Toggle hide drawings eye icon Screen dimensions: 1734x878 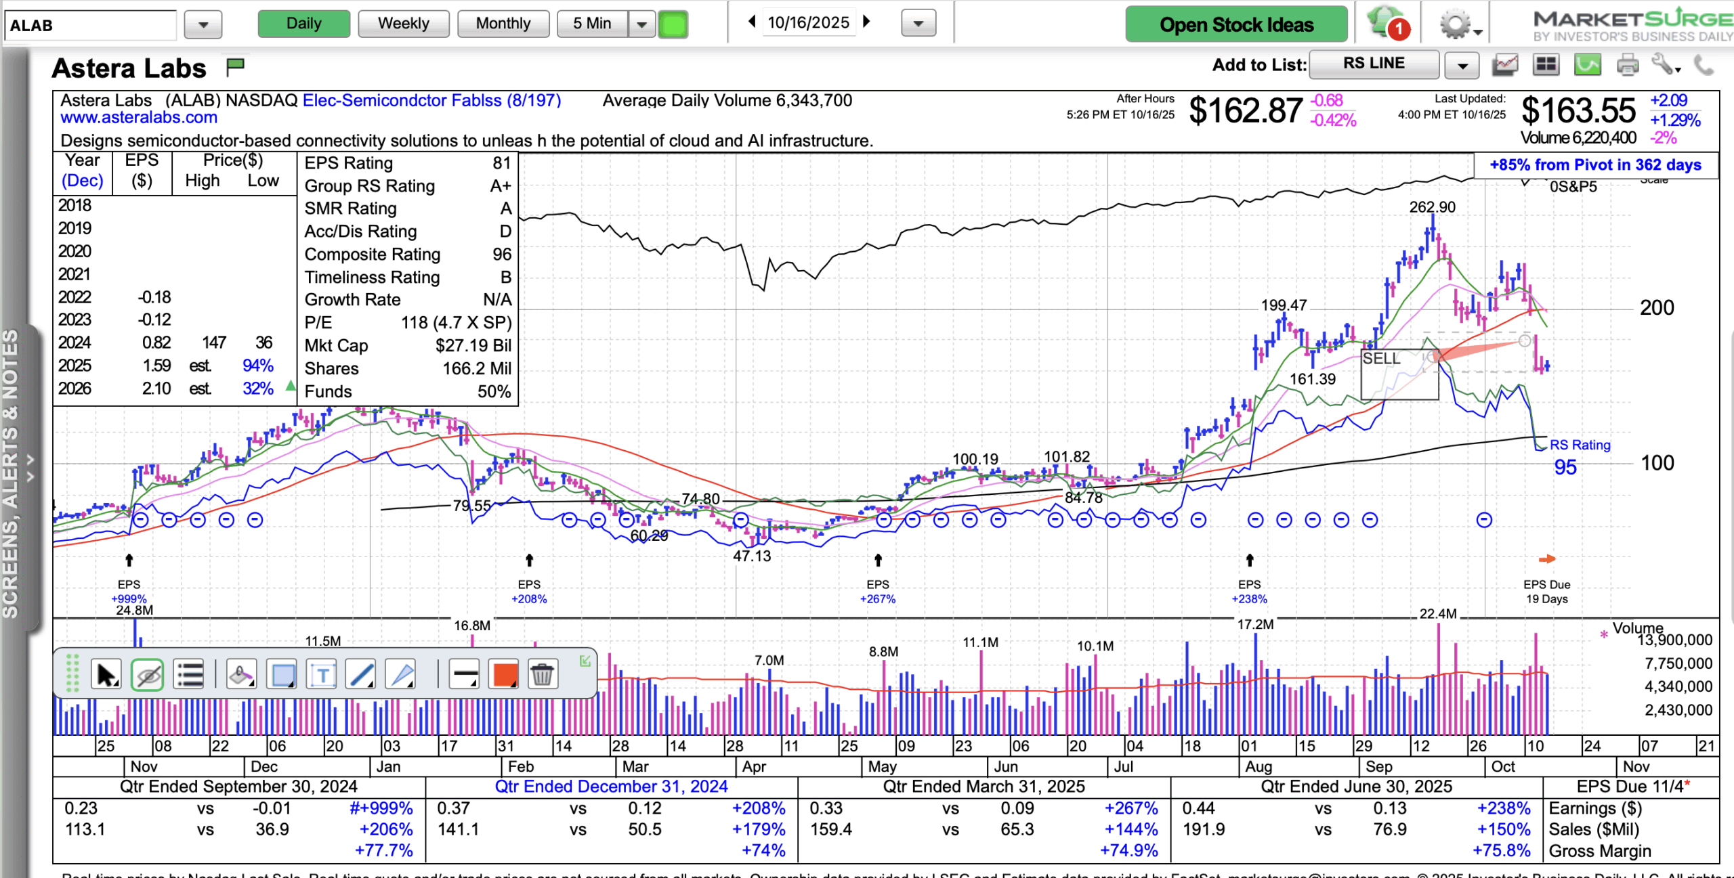148,675
